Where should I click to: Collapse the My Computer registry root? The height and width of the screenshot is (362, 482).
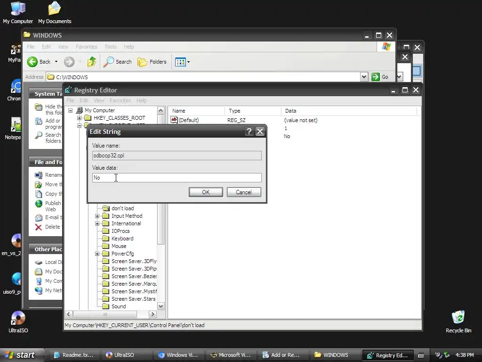pyautogui.click(x=71, y=110)
